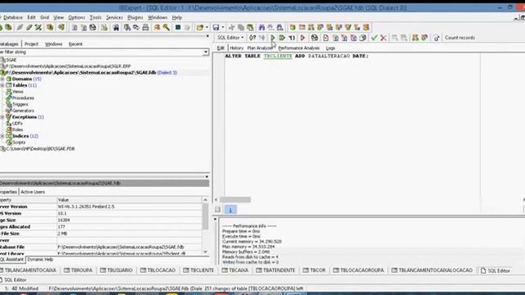Viewport: 525px width, 295px height.
Task: Open the Plugins menu
Action: [x=135, y=17]
